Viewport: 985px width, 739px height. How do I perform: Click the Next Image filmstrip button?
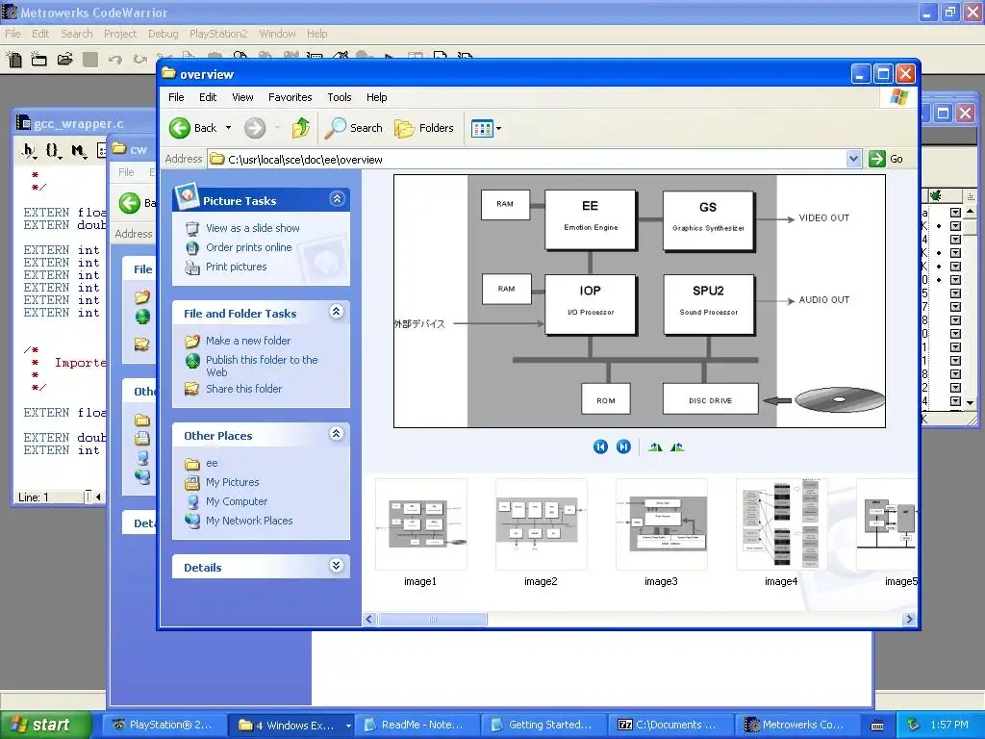623,446
